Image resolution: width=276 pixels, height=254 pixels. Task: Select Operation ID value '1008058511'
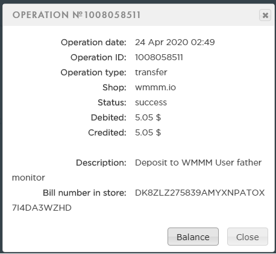point(159,57)
